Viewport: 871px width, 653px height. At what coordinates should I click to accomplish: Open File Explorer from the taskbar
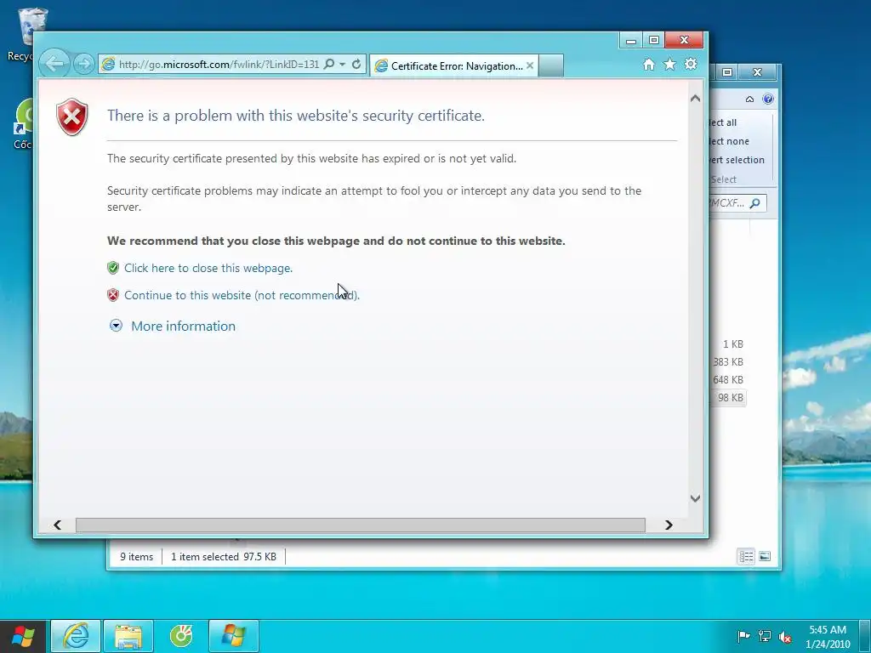[x=128, y=636]
